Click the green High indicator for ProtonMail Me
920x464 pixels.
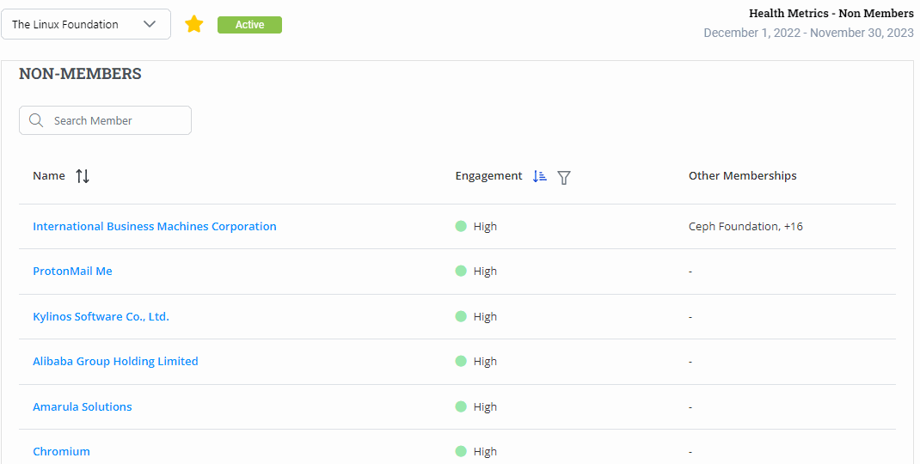point(461,271)
